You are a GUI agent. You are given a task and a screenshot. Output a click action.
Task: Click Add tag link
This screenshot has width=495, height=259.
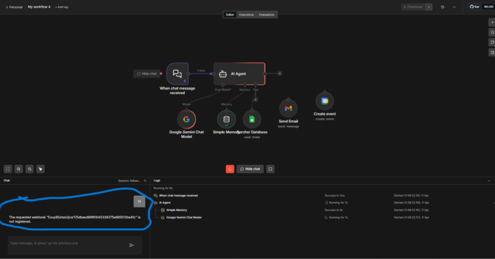point(62,7)
